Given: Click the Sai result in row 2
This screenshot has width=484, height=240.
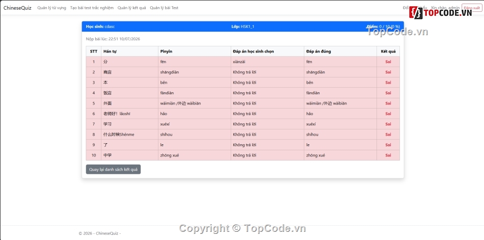Looking at the screenshot, I should tap(388, 72).
